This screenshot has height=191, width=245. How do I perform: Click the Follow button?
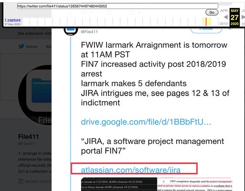point(206,29)
